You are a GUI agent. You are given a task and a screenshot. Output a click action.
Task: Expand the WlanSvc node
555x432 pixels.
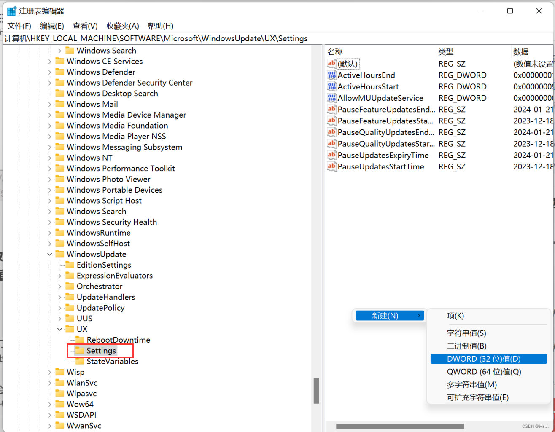(x=50, y=383)
